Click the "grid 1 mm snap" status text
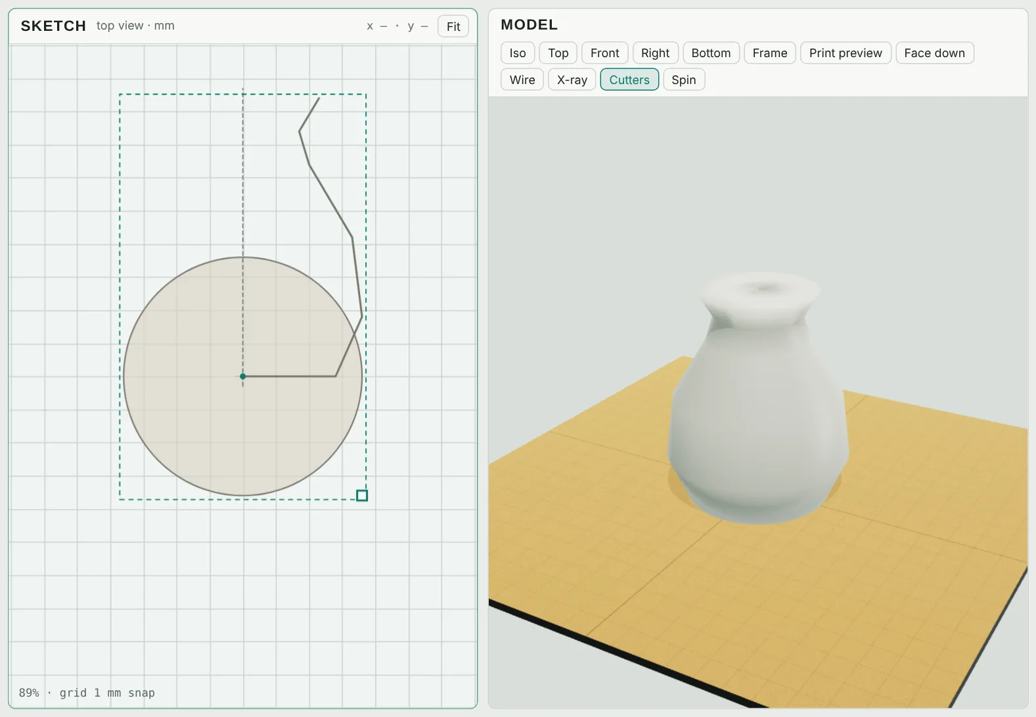1036x717 pixels. (x=107, y=693)
